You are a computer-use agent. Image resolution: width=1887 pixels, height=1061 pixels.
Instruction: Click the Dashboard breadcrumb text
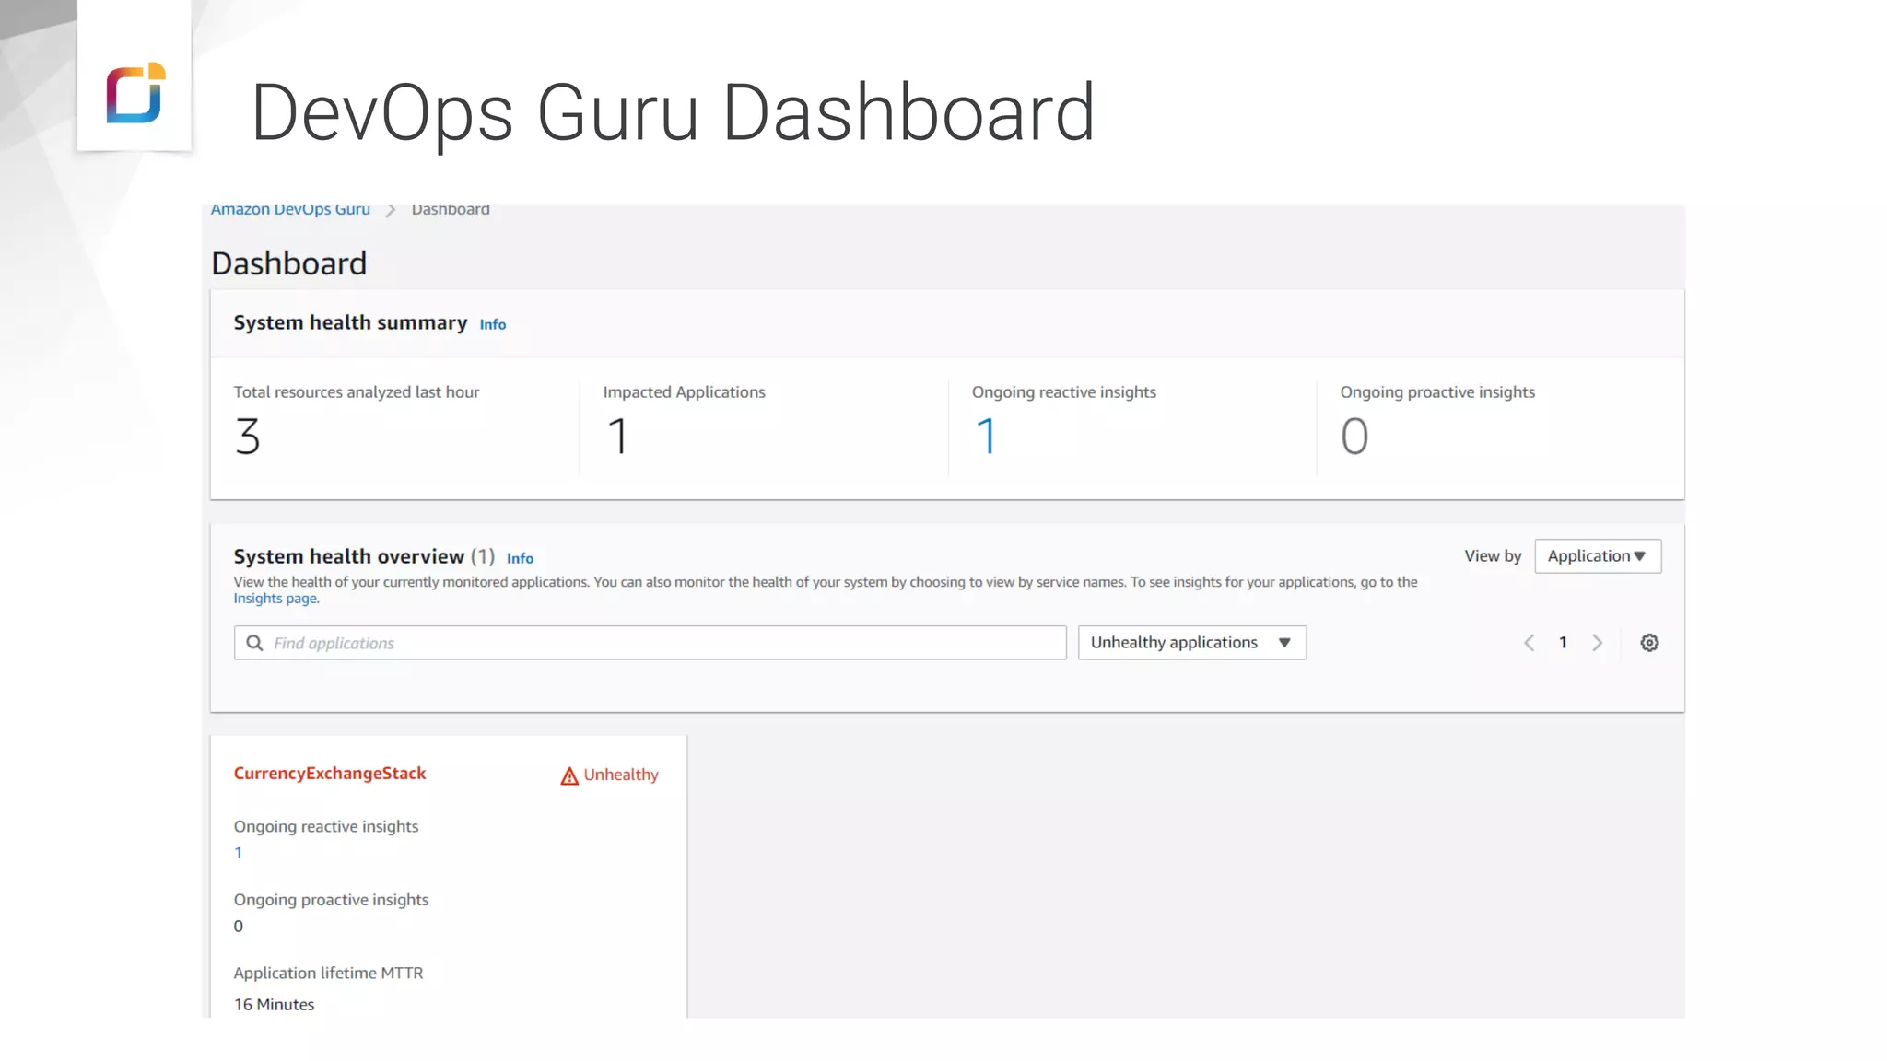(451, 210)
